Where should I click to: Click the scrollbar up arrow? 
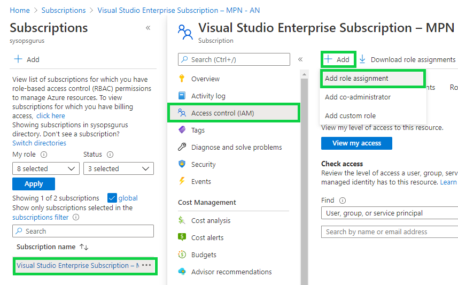(304, 74)
